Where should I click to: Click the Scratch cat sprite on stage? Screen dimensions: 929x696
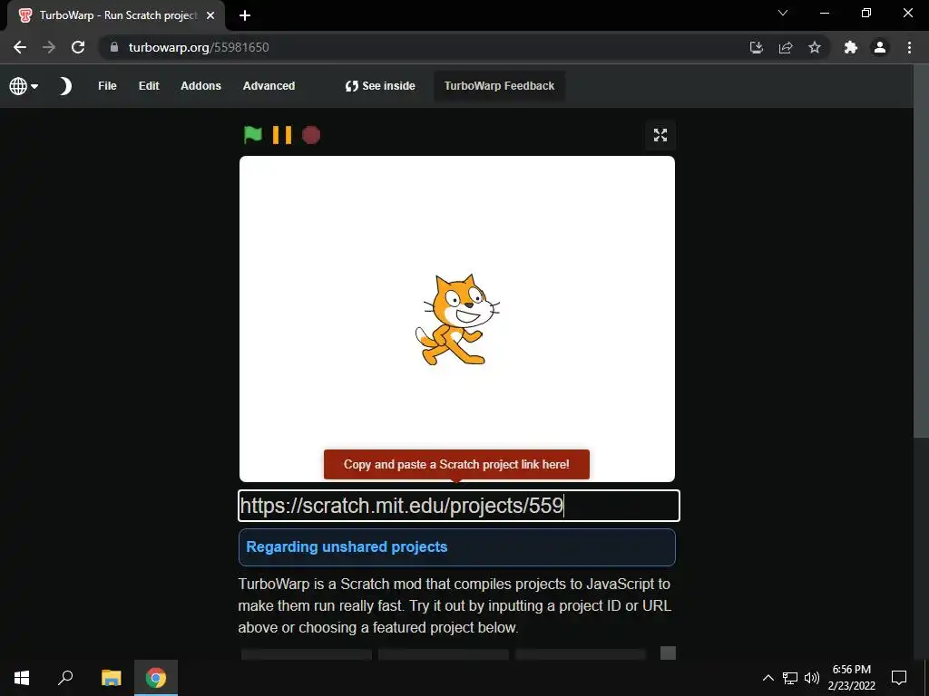pos(457,319)
